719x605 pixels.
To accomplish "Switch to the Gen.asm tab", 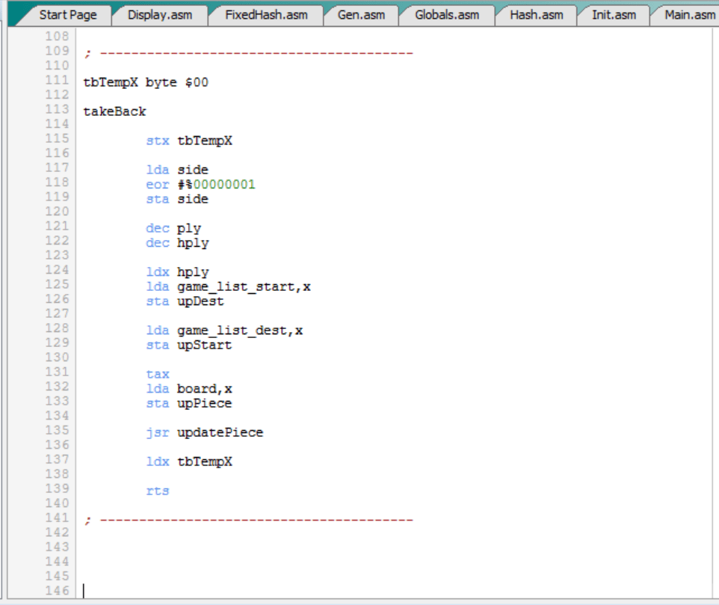I will click(x=360, y=14).
